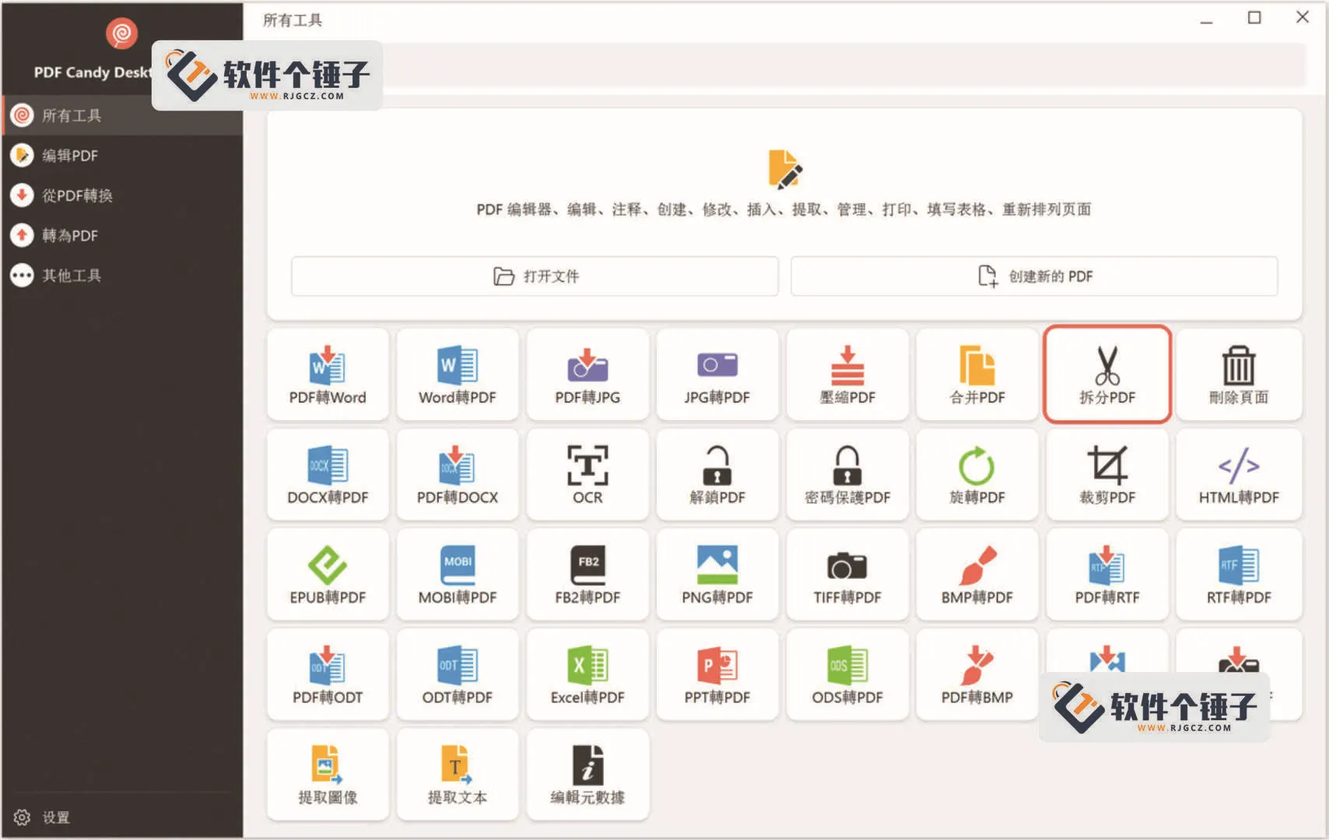This screenshot has width=1329, height=840.
Task: Open the 編輯元數據 metadata editor
Action: point(587,775)
